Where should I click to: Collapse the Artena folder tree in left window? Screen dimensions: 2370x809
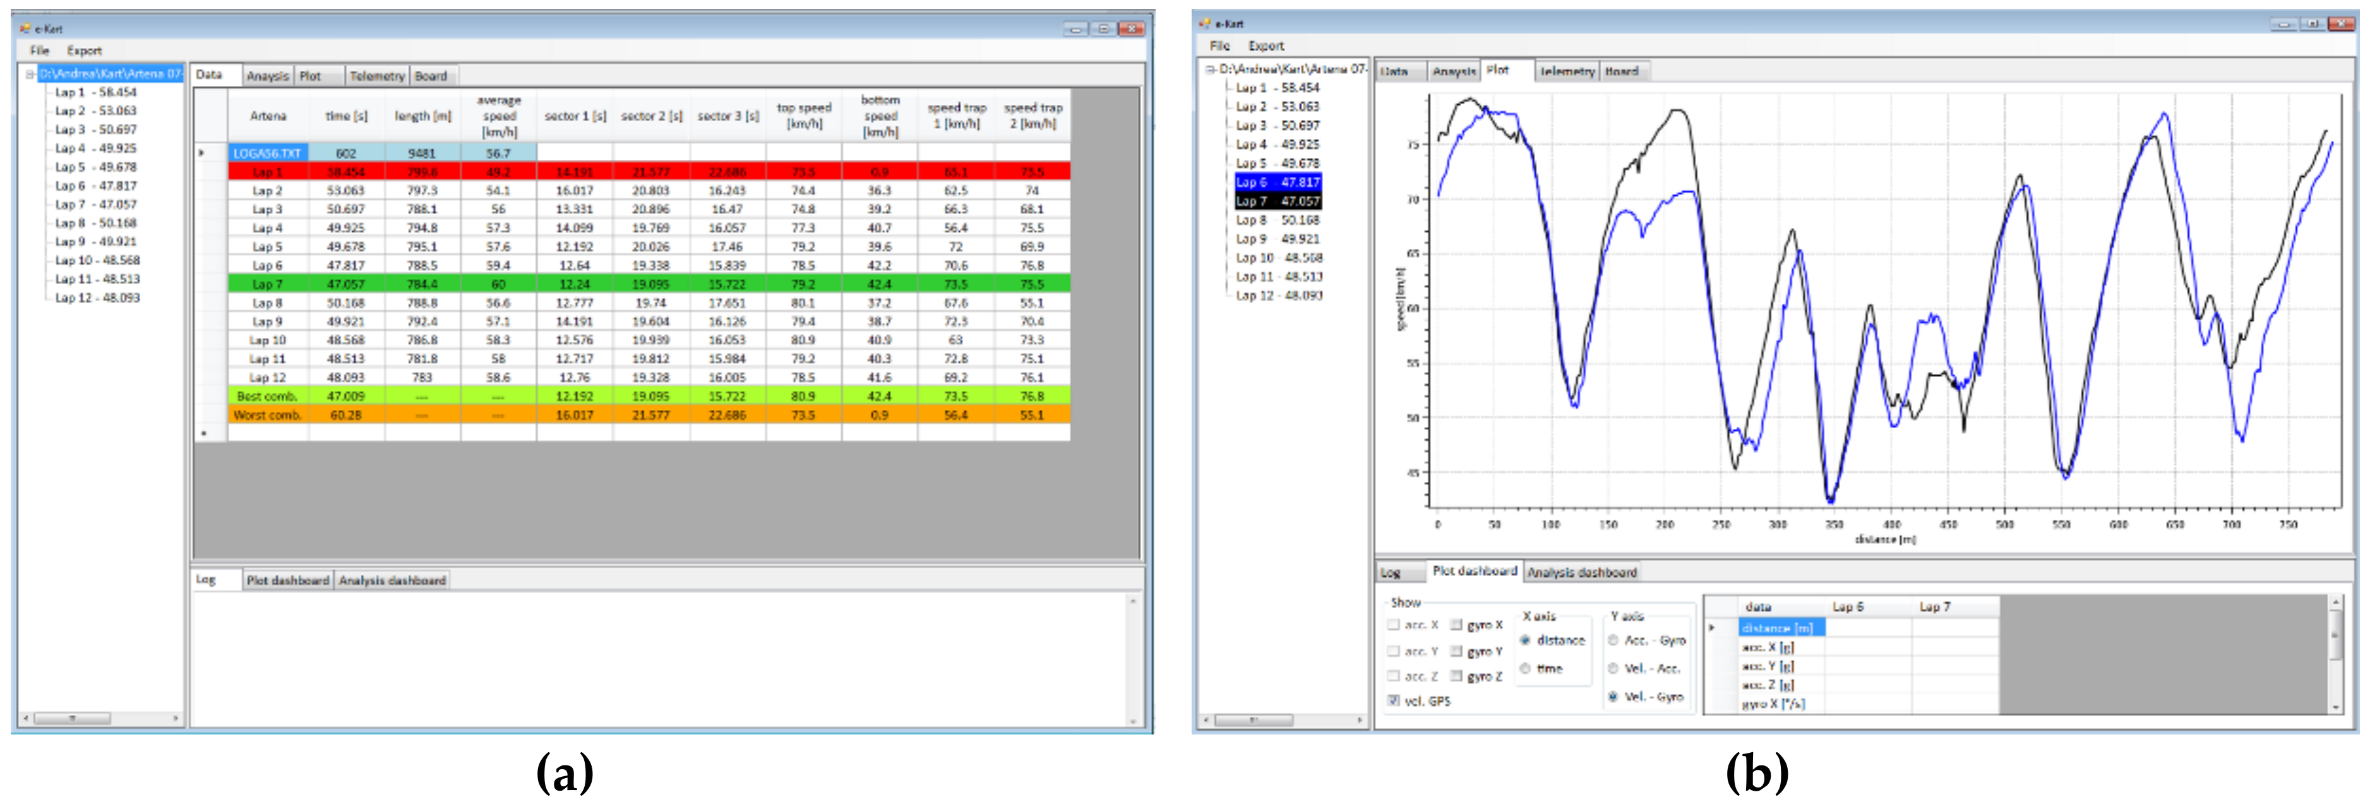pyautogui.click(x=30, y=74)
